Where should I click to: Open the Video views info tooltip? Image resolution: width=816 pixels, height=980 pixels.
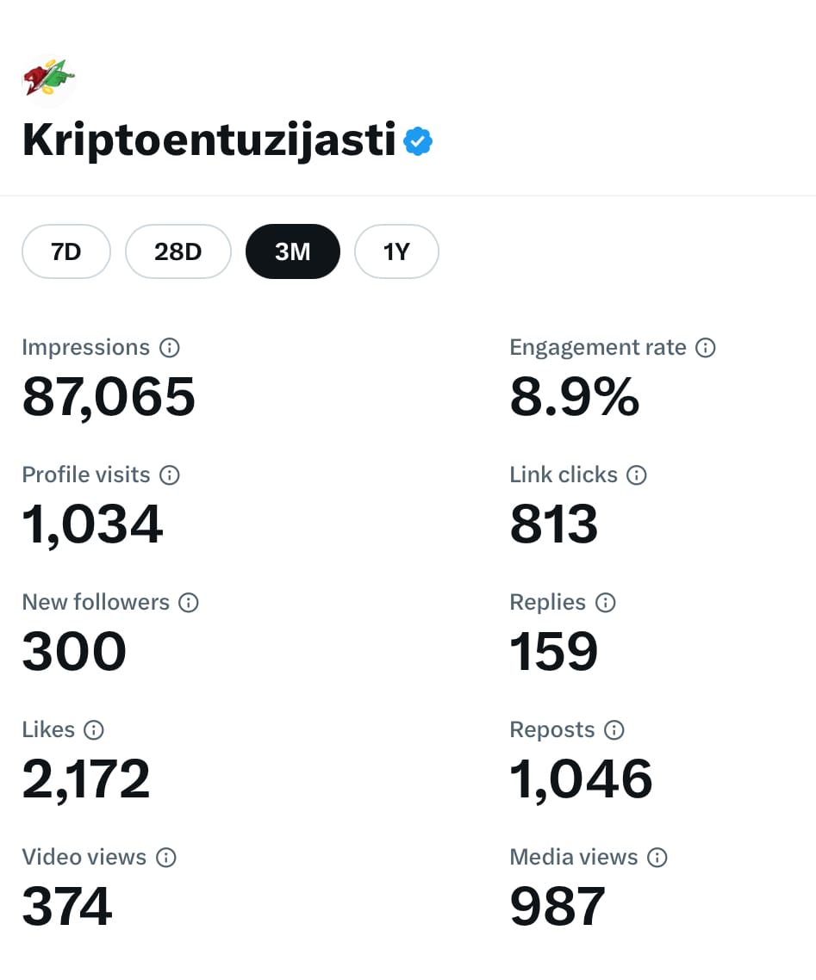[167, 857]
